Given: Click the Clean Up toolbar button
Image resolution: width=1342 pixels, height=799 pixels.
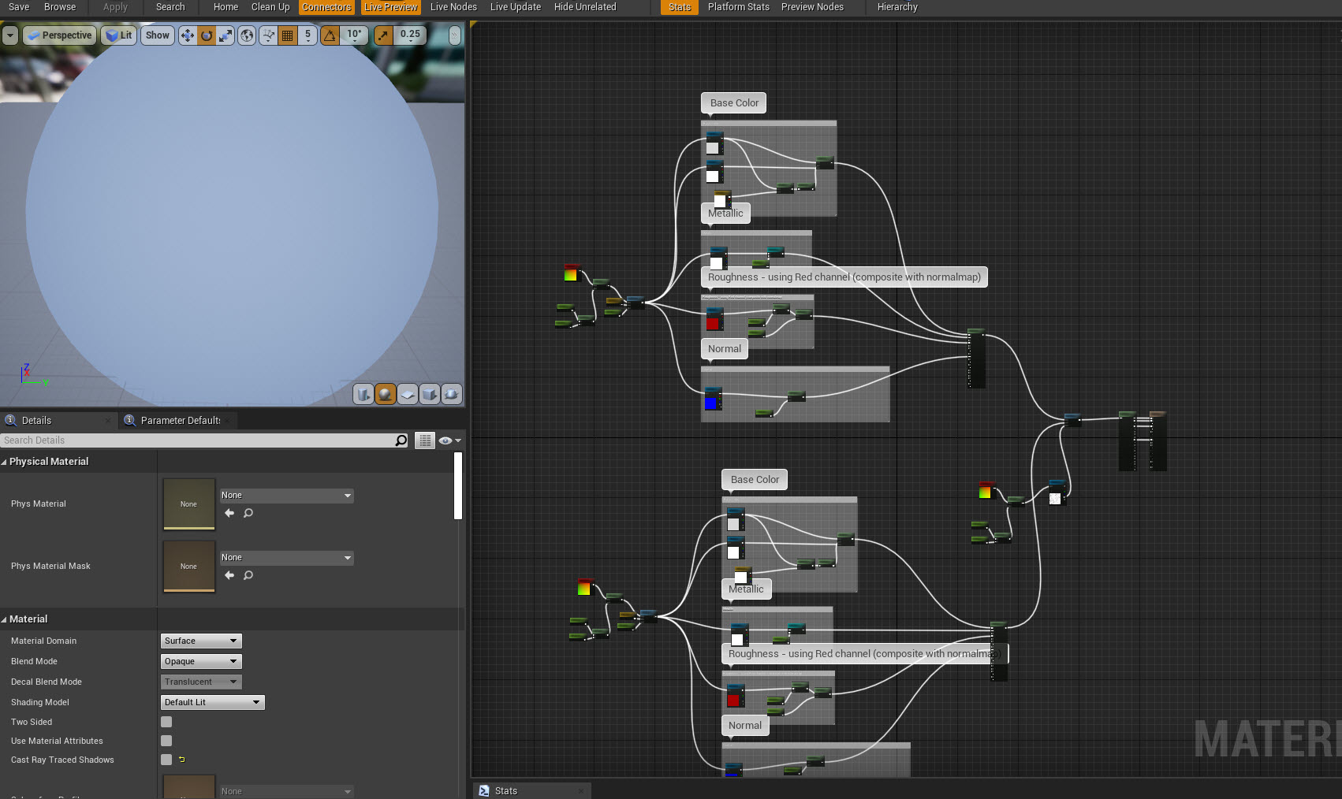Looking at the screenshot, I should coord(270,7).
